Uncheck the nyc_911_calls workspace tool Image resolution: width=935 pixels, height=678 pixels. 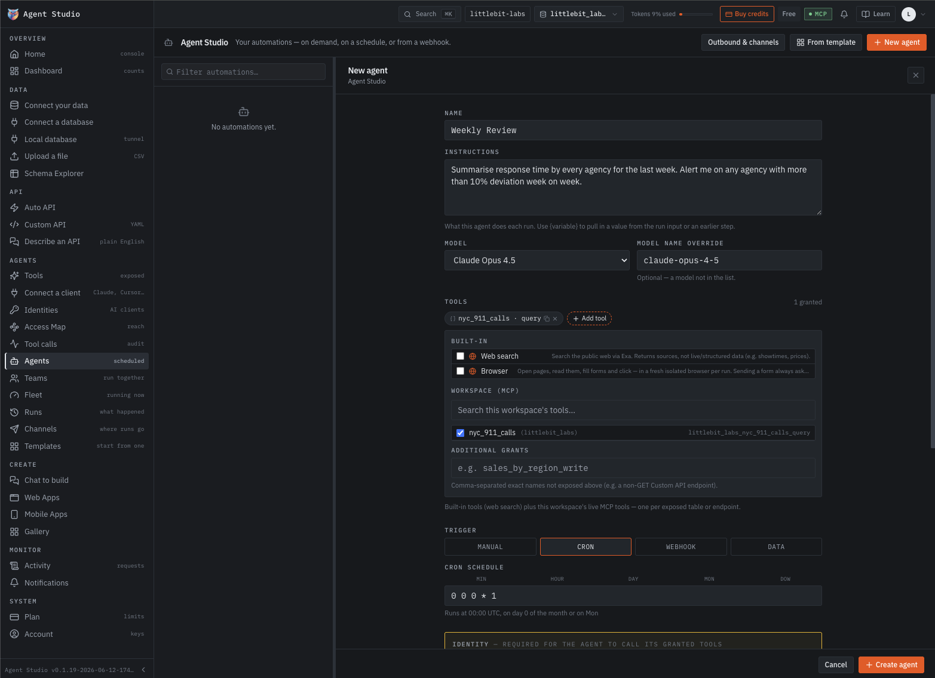tap(460, 433)
